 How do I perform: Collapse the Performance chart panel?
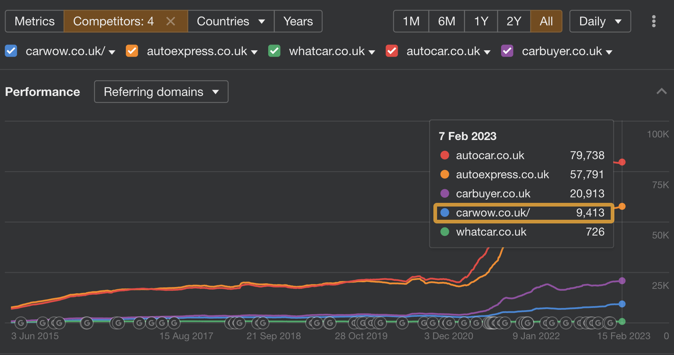click(661, 92)
